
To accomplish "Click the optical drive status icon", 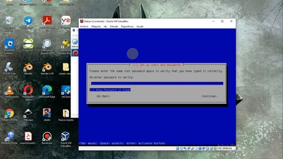I will point(181,148).
